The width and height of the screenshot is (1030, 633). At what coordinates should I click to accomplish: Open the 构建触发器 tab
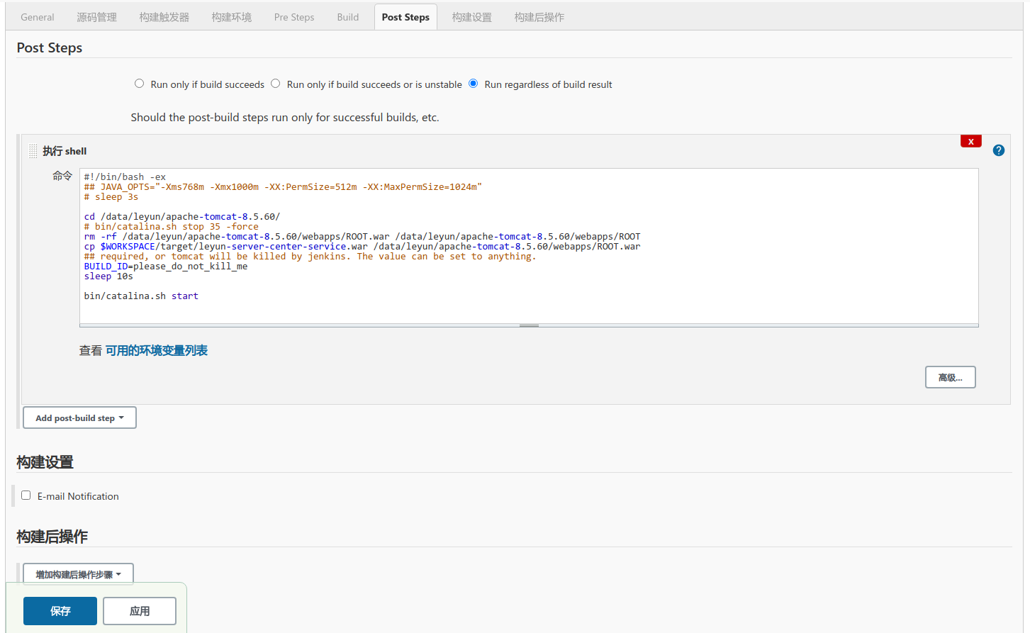[x=164, y=17]
